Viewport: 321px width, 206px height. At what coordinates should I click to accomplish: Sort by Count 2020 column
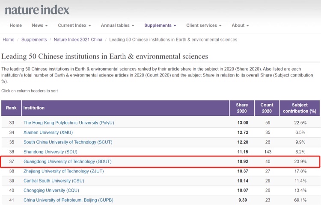[x=267, y=108]
